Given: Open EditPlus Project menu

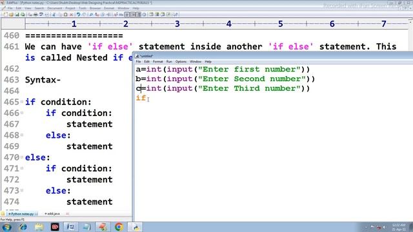Looking at the screenshot, I should click(70, 8).
